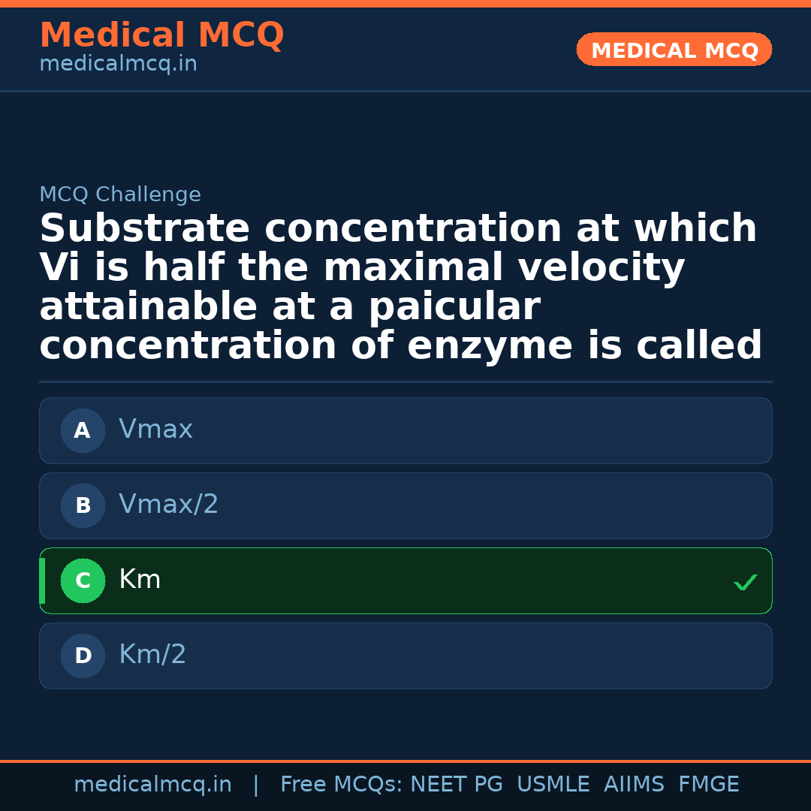Click the D letter circle icon

coord(83,656)
